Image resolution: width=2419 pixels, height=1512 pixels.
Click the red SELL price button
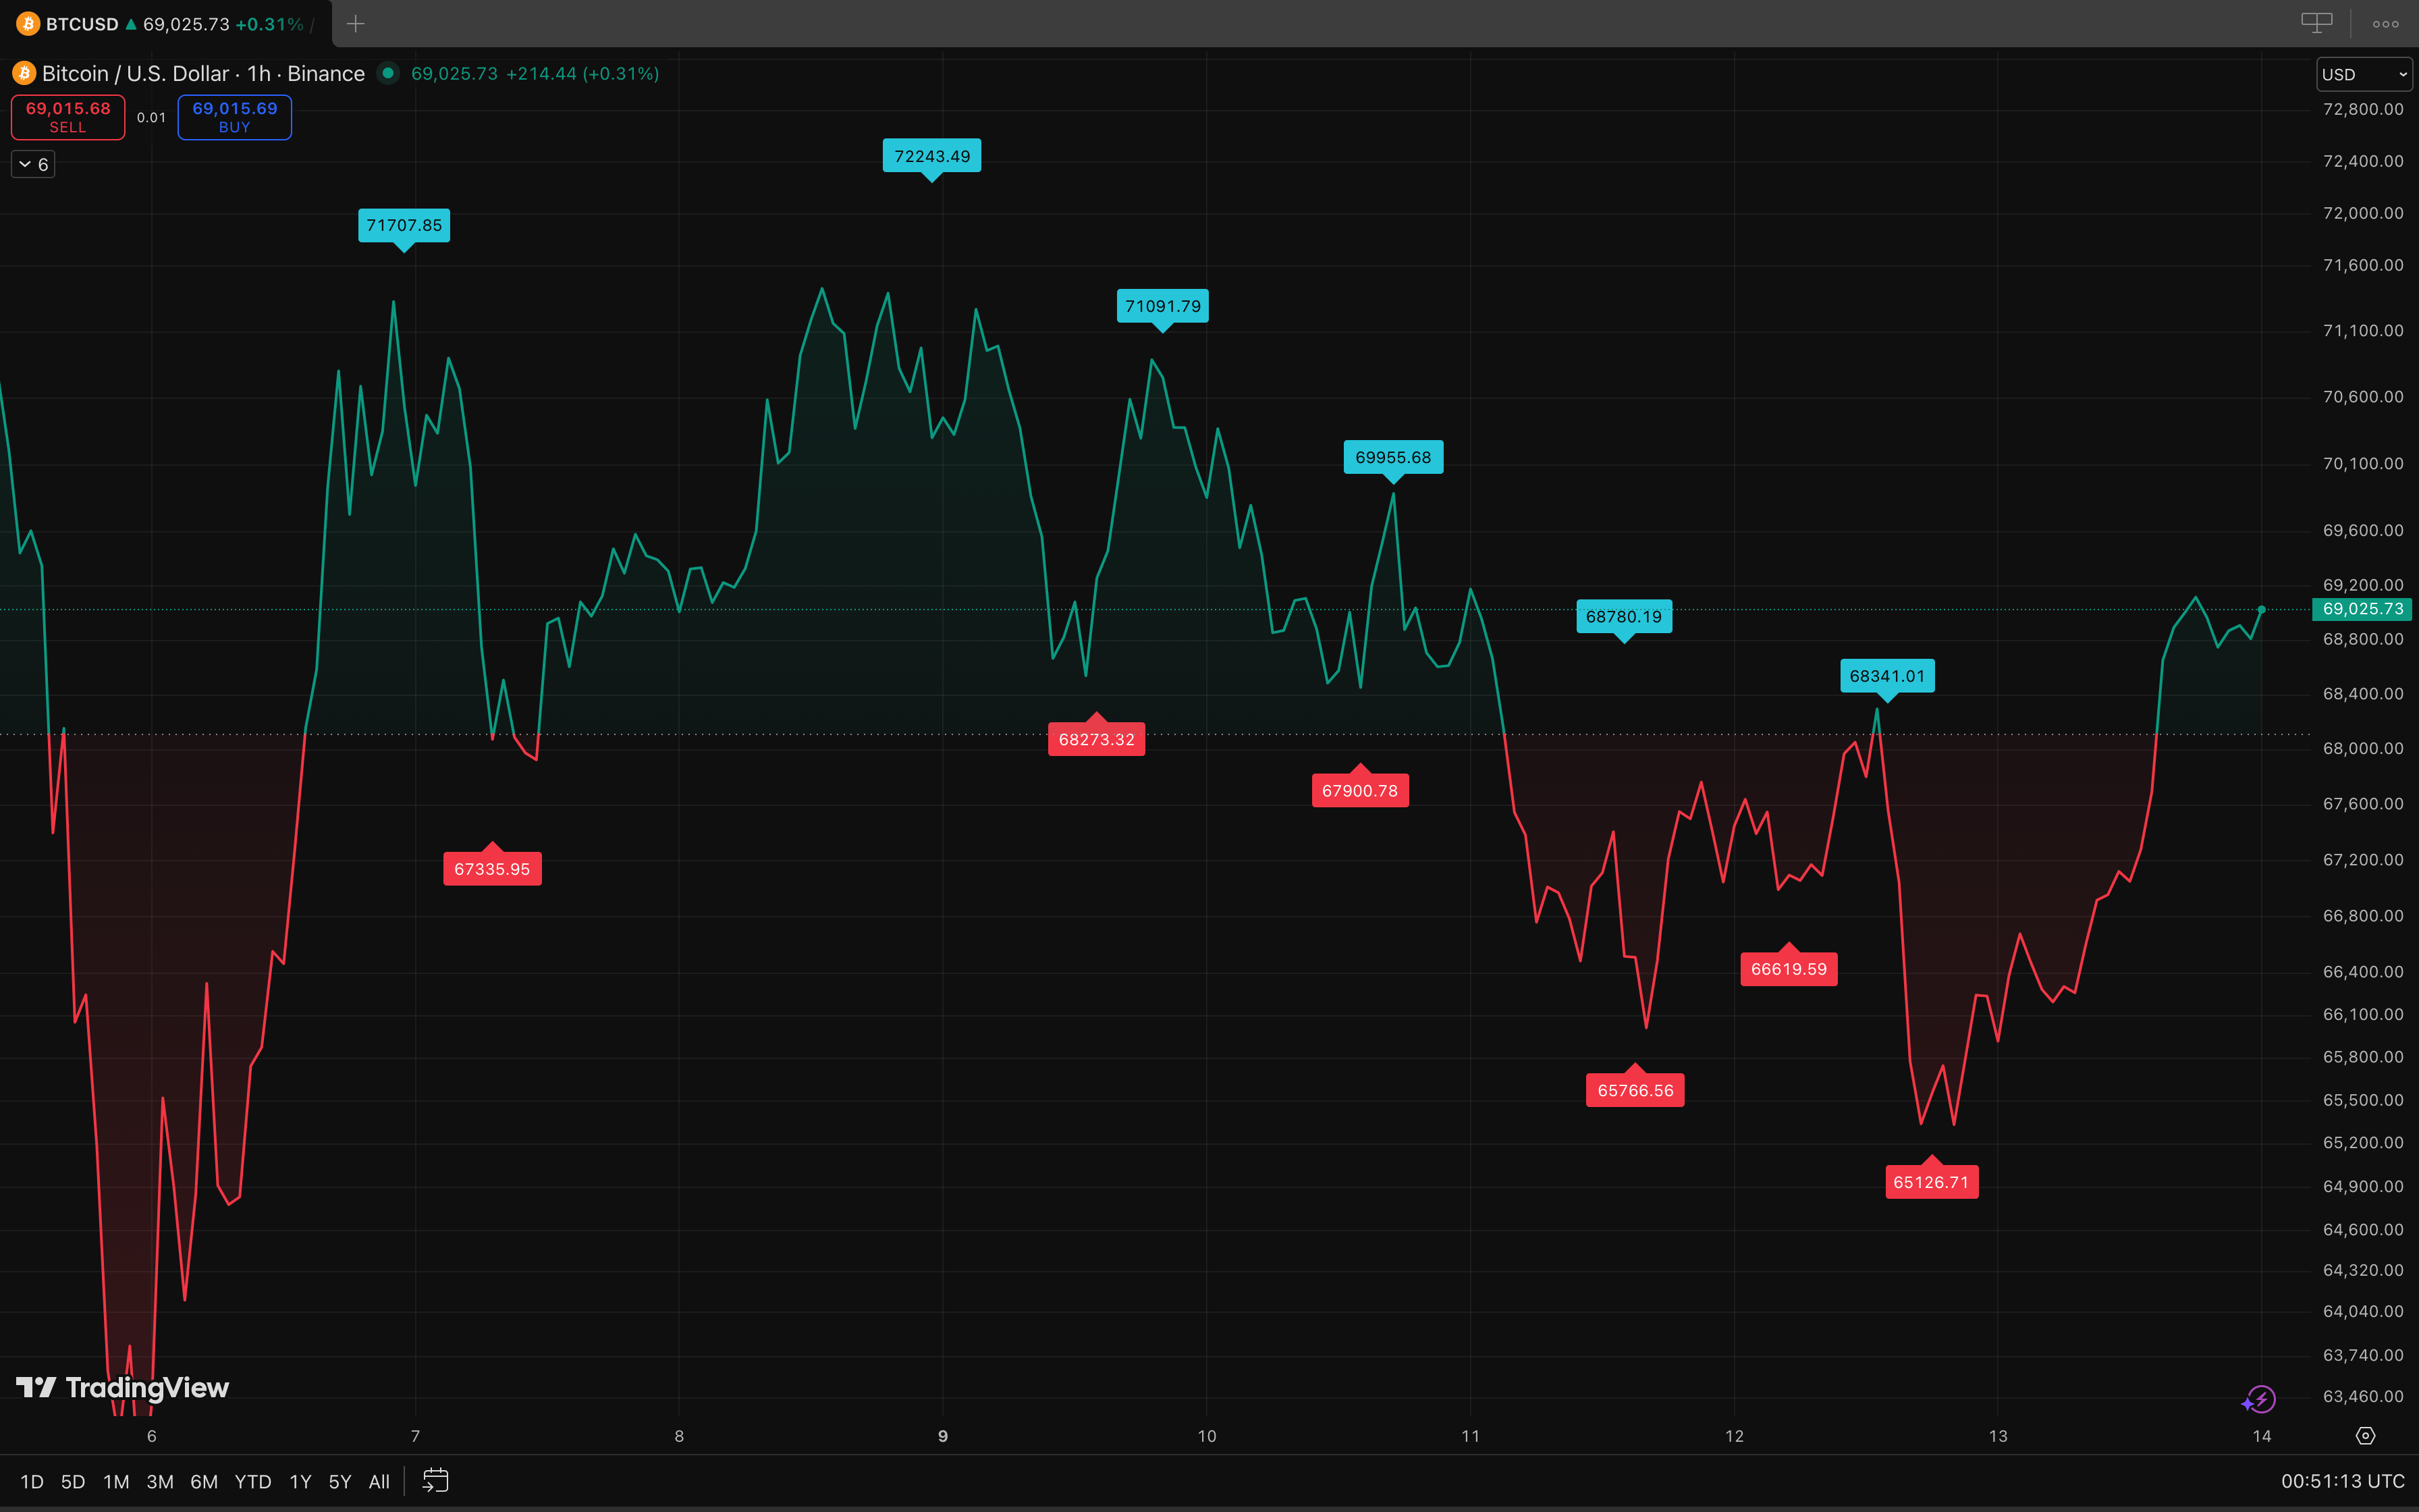click(68, 117)
